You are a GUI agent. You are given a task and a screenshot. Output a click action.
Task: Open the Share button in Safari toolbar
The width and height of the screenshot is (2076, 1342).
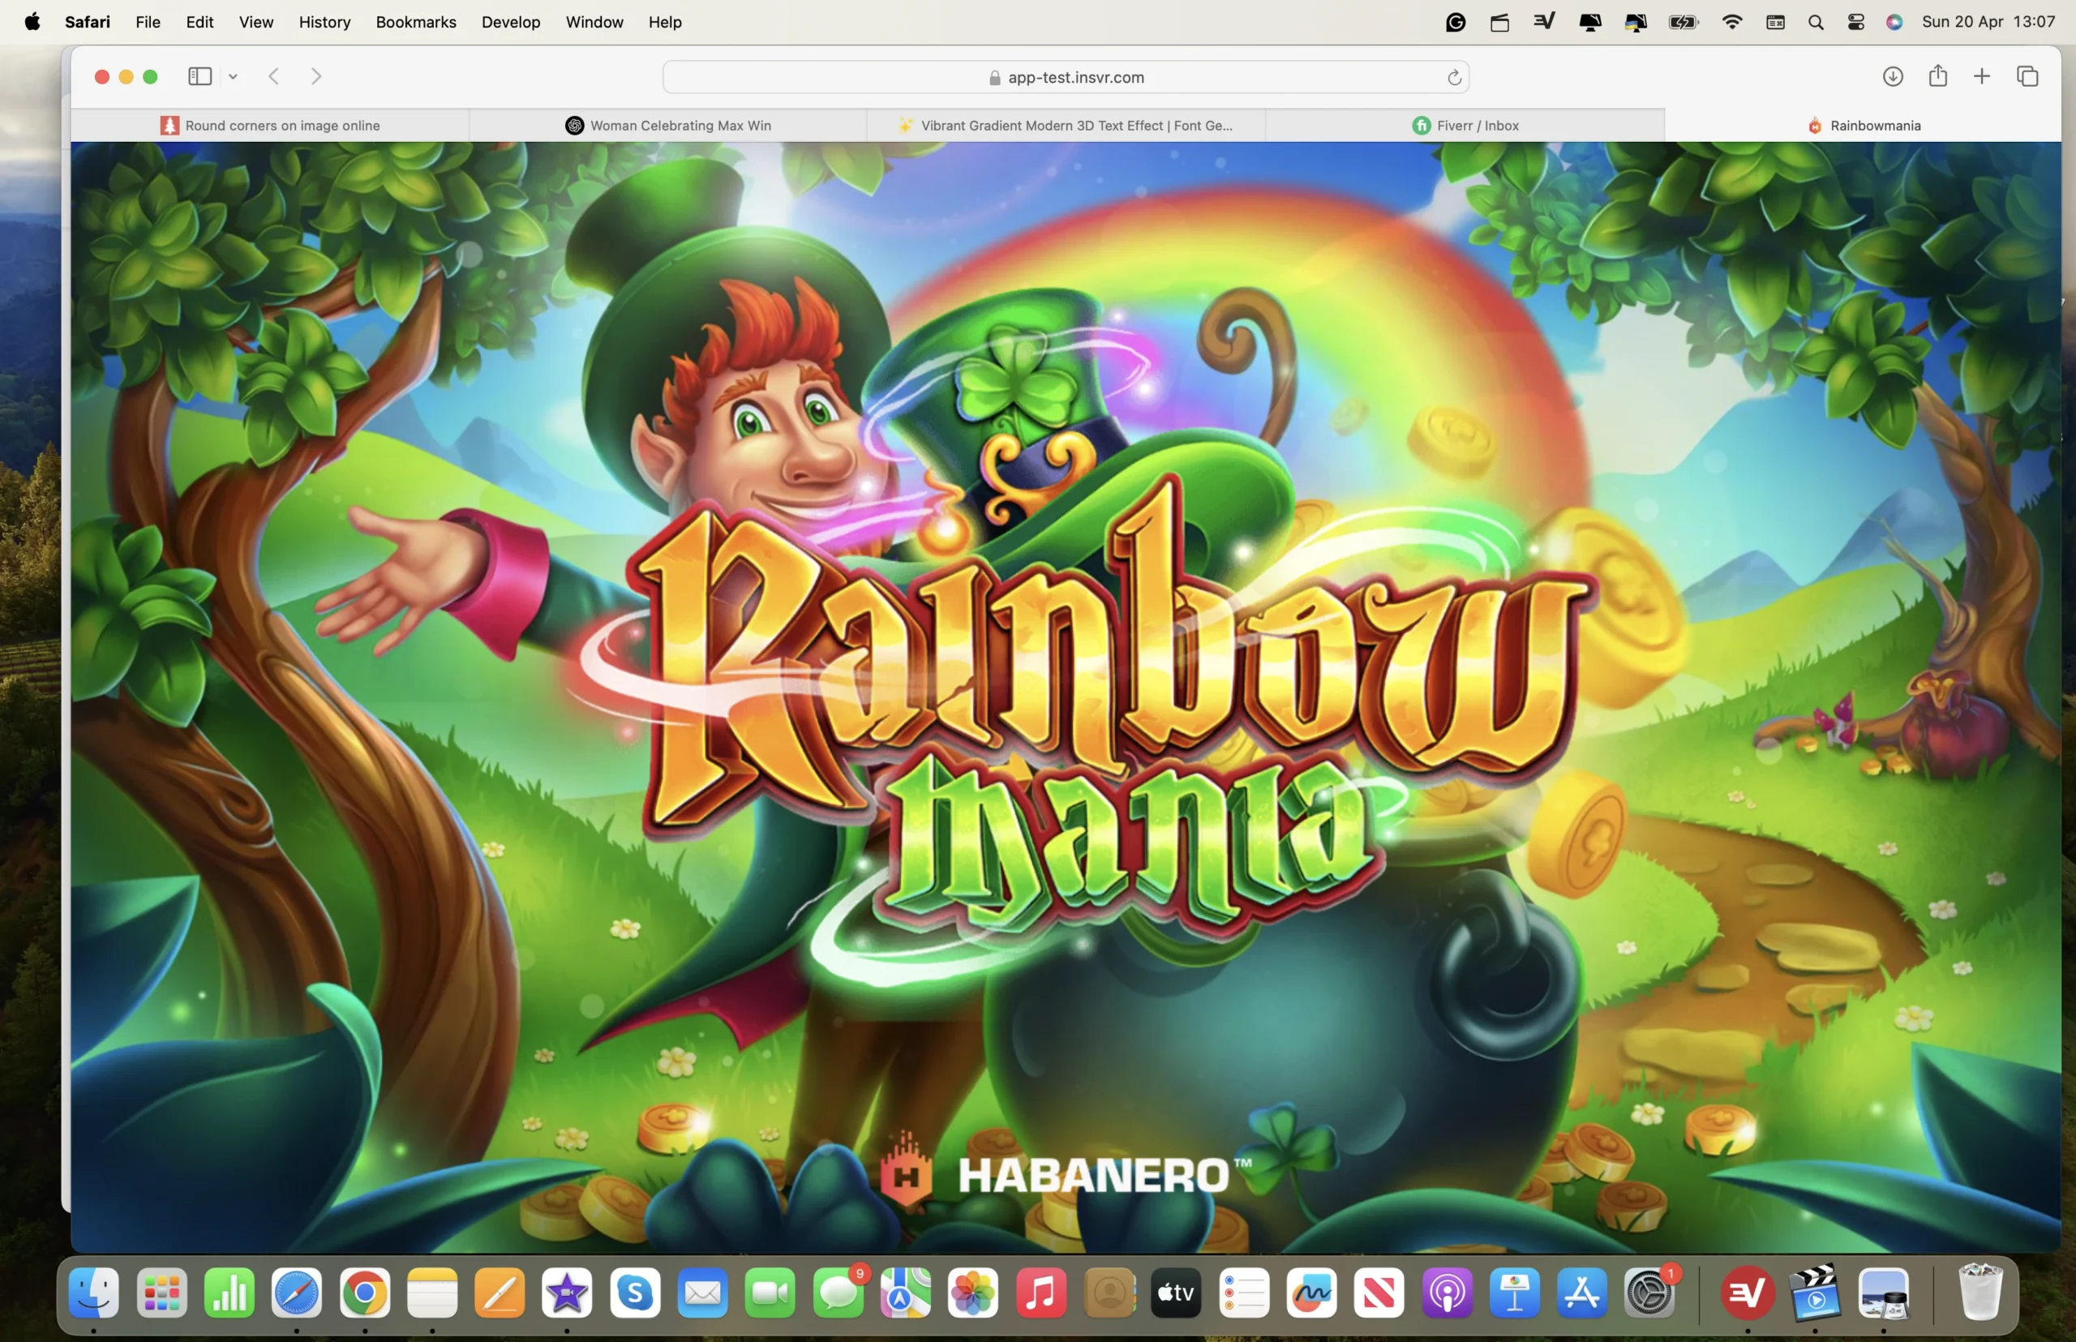[x=1937, y=75]
